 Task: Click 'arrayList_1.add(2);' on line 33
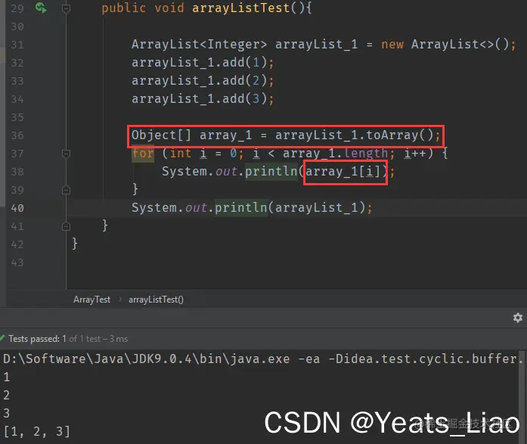(x=203, y=81)
